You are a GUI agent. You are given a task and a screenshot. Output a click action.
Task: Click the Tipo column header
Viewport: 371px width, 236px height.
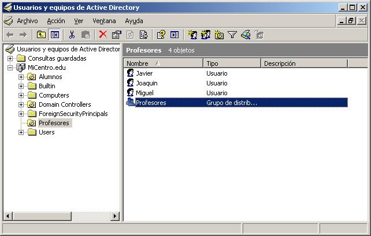pos(231,63)
